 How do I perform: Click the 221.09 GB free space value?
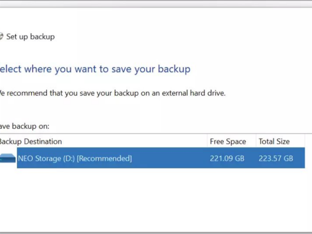tap(228, 158)
